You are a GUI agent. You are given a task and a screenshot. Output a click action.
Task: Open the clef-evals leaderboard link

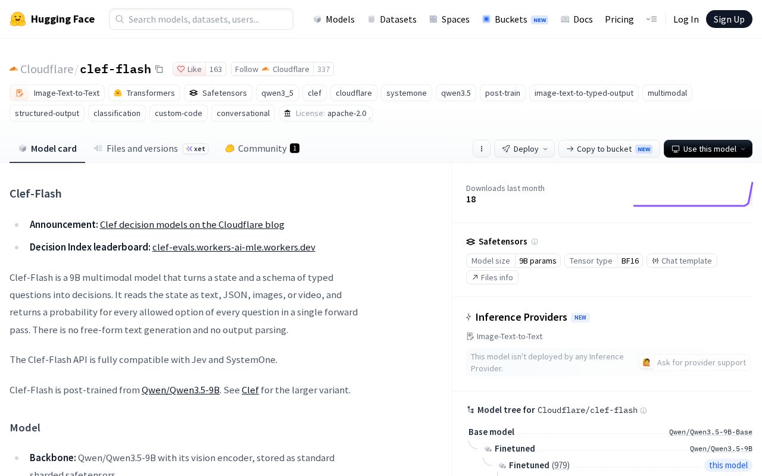234,247
